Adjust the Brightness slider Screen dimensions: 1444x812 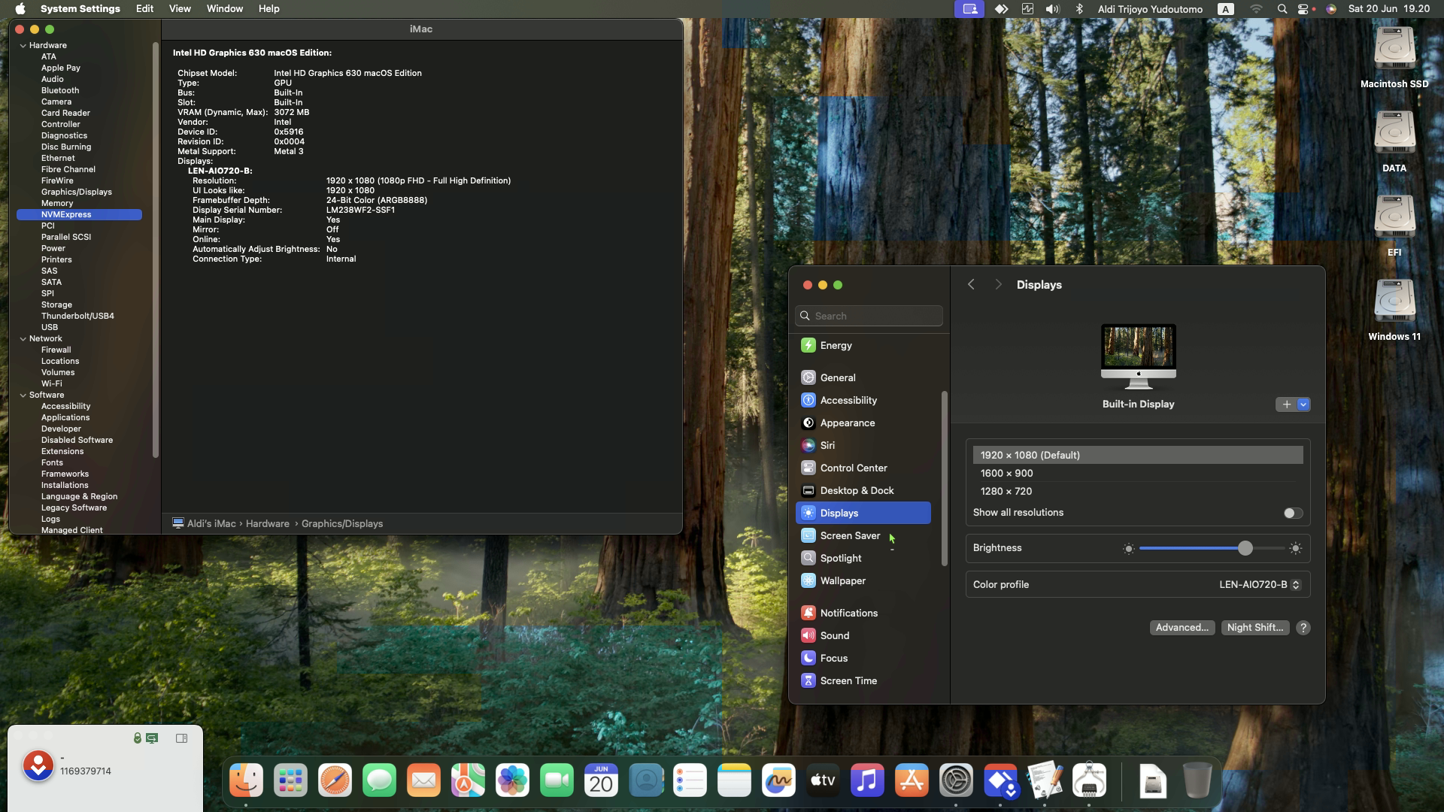click(x=1212, y=549)
